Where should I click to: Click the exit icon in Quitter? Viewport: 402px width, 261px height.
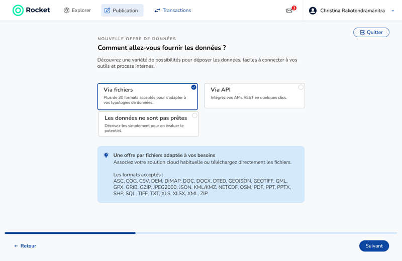click(362, 32)
